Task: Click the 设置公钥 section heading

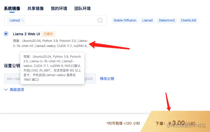Action: [12, 66]
